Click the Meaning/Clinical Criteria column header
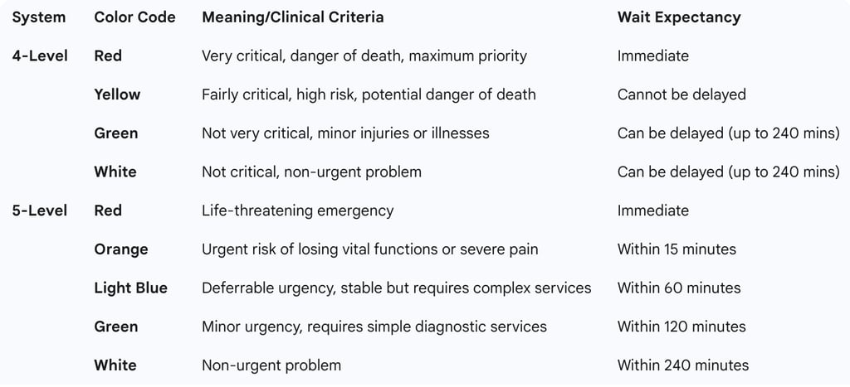The height and width of the screenshot is (387, 850). (x=292, y=17)
